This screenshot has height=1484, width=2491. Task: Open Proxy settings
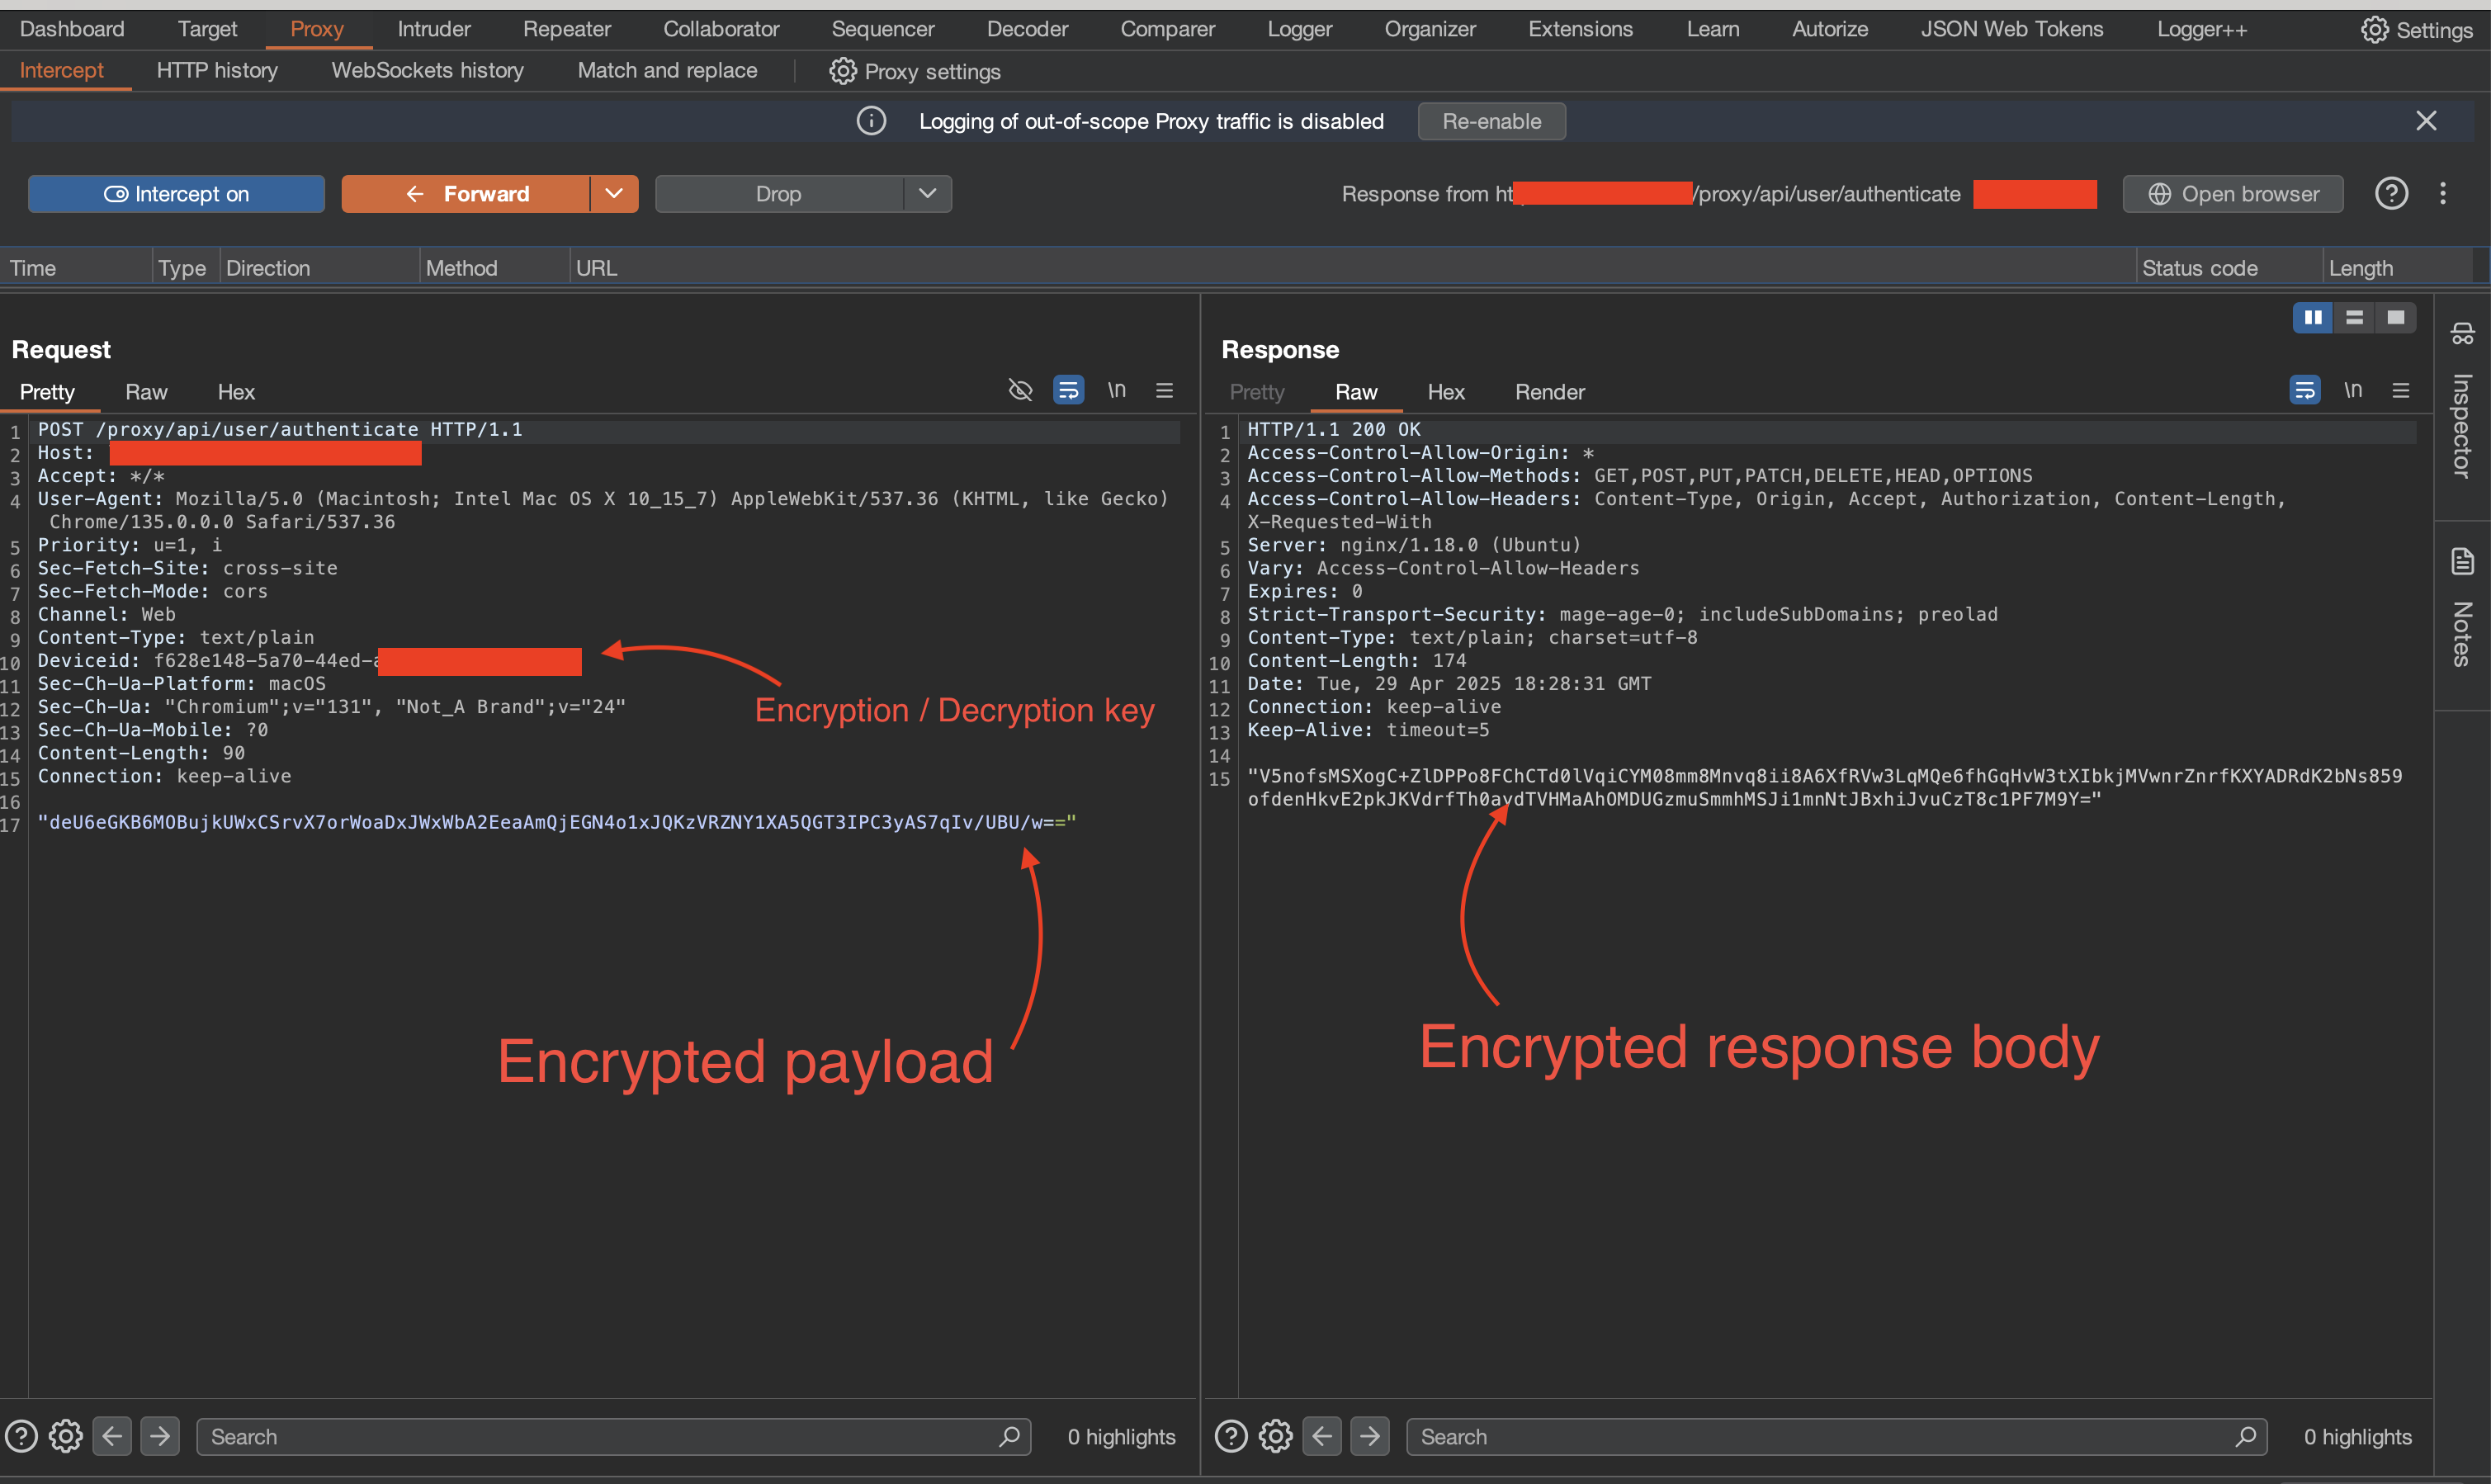[x=915, y=71]
